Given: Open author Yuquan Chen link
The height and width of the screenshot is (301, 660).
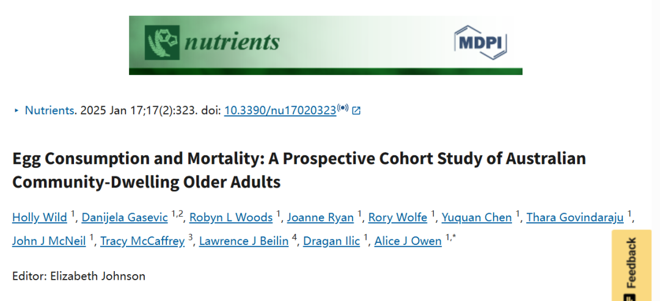Looking at the screenshot, I should (x=477, y=217).
